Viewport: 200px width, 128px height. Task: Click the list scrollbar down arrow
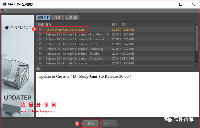(196, 64)
